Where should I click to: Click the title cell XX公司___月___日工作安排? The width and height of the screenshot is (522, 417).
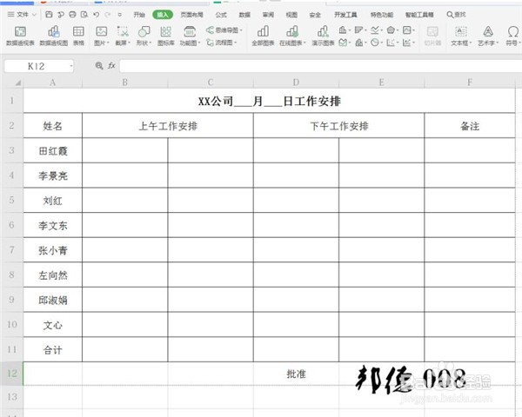(x=270, y=101)
